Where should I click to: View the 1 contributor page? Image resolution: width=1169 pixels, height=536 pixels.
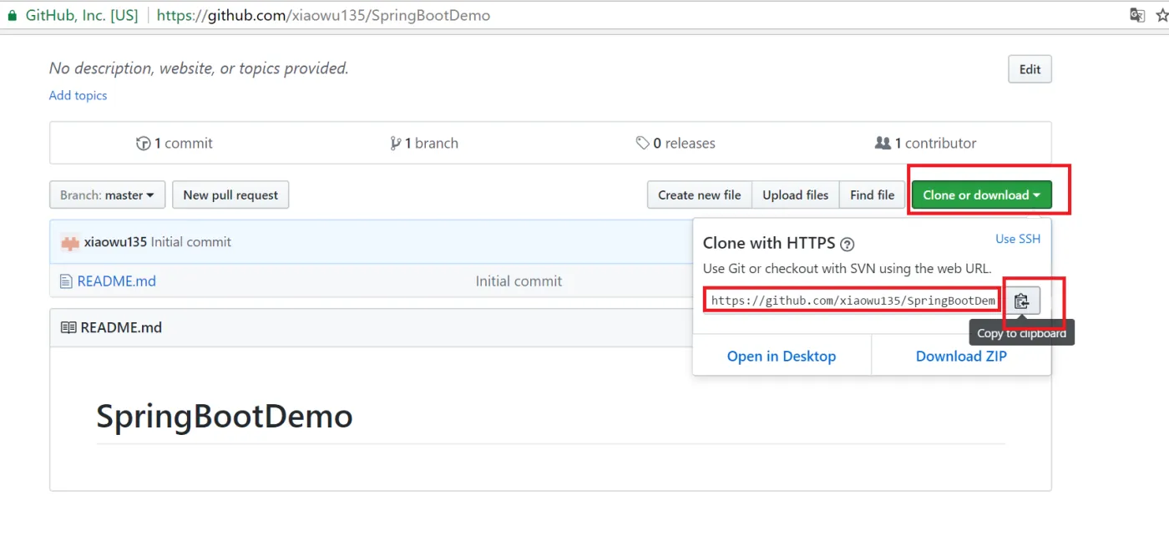point(925,144)
